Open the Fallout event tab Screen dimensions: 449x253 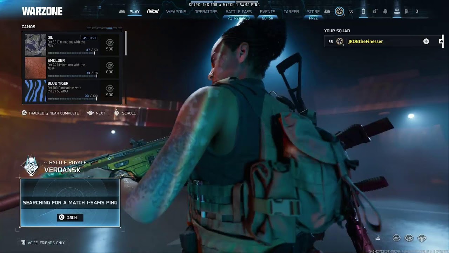153,11
